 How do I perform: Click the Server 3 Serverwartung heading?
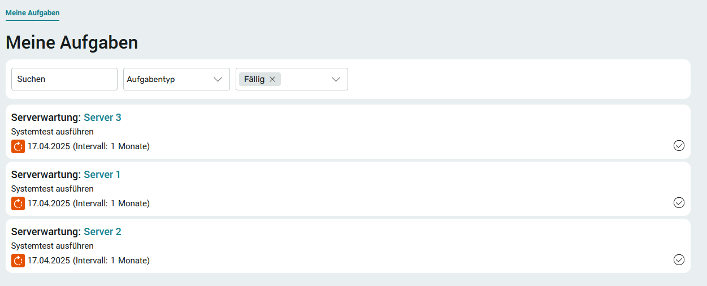(66, 118)
